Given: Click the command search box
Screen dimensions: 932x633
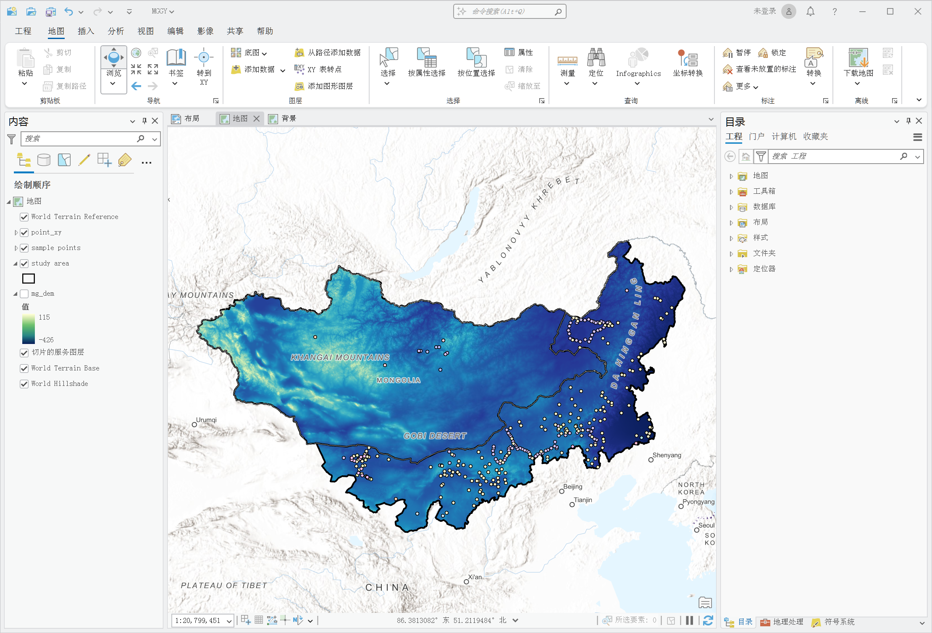Looking at the screenshot, I should coord(509,11).
